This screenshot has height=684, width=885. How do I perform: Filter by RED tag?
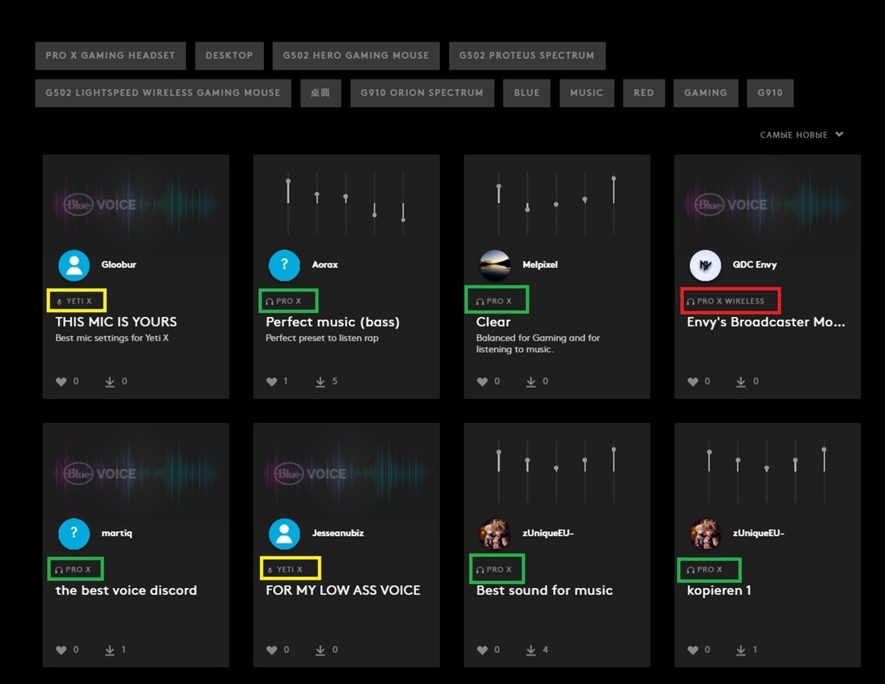pyautogui.click(x=644, y=93)
